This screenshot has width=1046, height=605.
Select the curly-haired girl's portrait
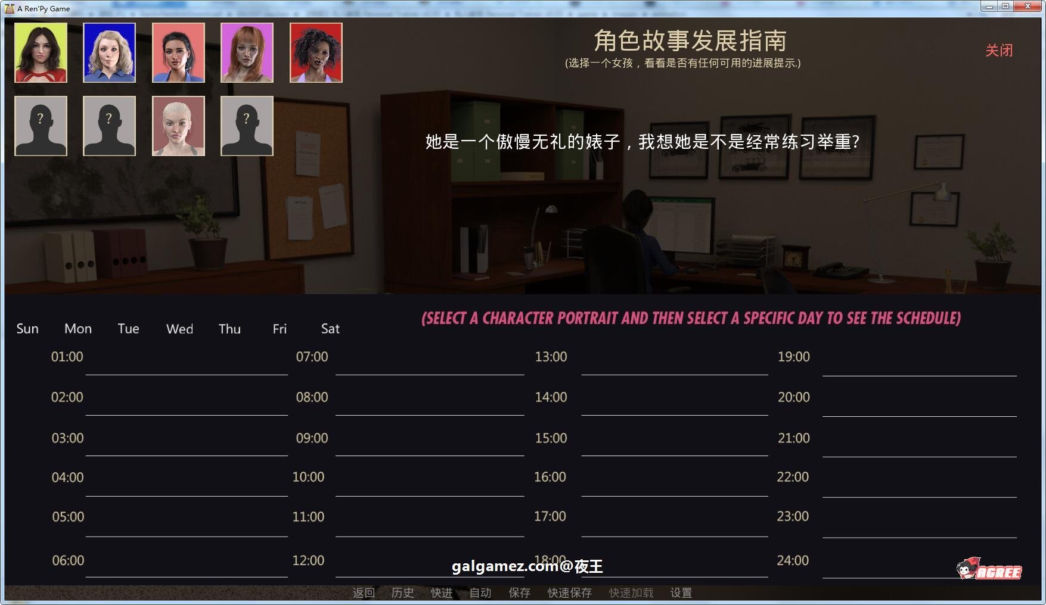point(315,52)
